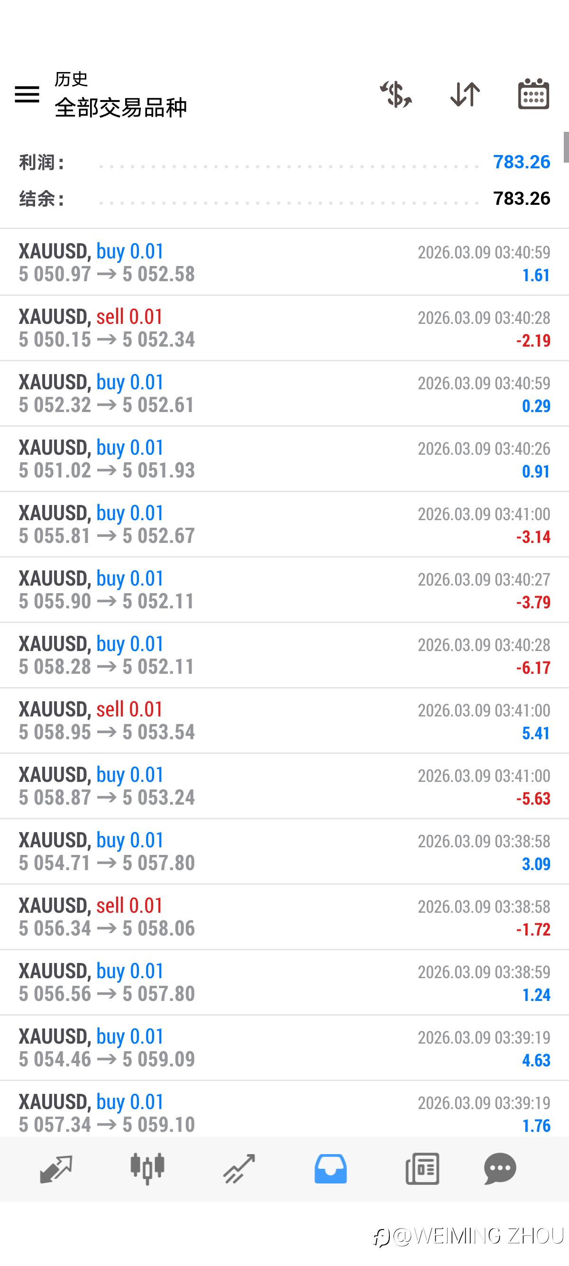
Task: Open the News tab icon
Action: pyautogui.click(x=422, y=1169)
